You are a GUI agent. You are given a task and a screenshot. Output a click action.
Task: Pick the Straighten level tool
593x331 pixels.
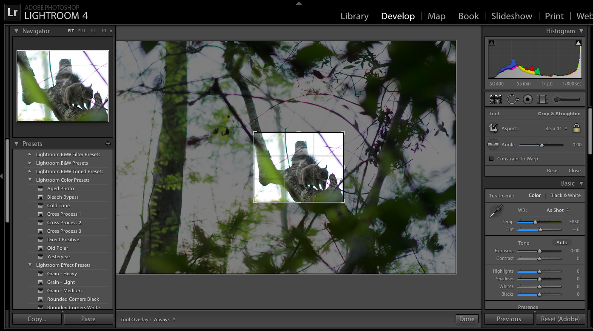click(x=493, y=145)
